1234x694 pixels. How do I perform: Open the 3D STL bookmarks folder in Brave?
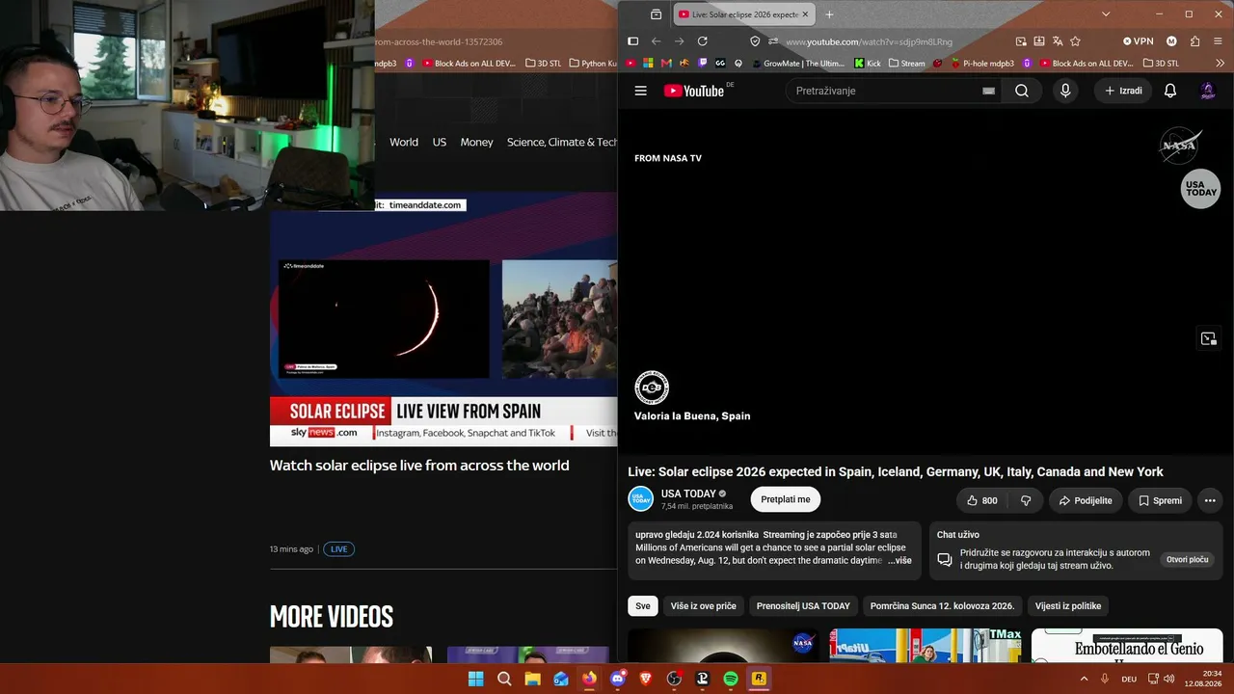pyautogui.click(x=1161, y=64)
